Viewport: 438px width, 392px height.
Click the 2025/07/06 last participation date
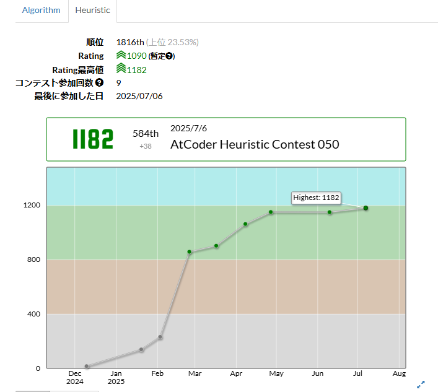coord(139,96)
